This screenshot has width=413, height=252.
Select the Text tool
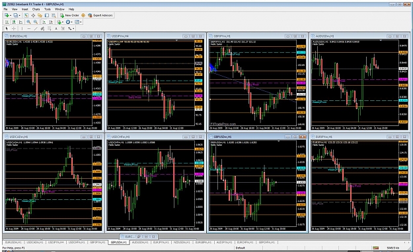(56, 28)
